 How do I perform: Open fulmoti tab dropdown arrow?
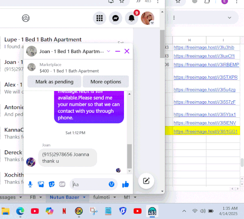point(115,197)
